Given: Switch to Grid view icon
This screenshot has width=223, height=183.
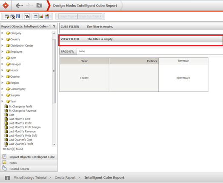Looking at the screenshot, I should [35, 17].
